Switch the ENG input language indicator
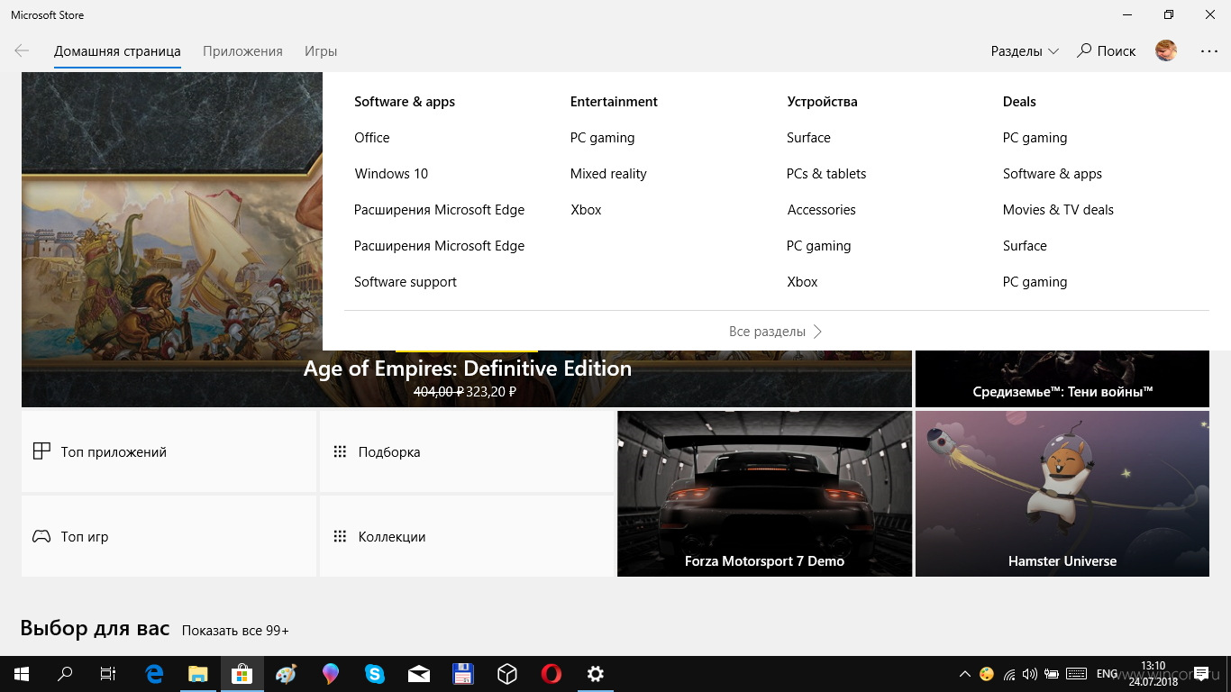This screenshot has height=692, width=1231. point(1107,673)
